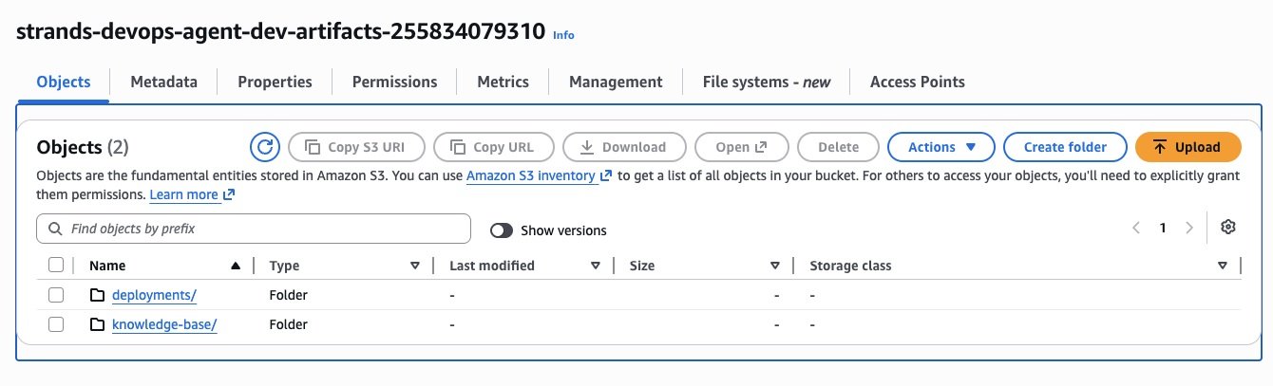The width and height of the screenshot is (1273, 386).
Task: Open the Info link beside bucket name
Action: pos(563,34)
